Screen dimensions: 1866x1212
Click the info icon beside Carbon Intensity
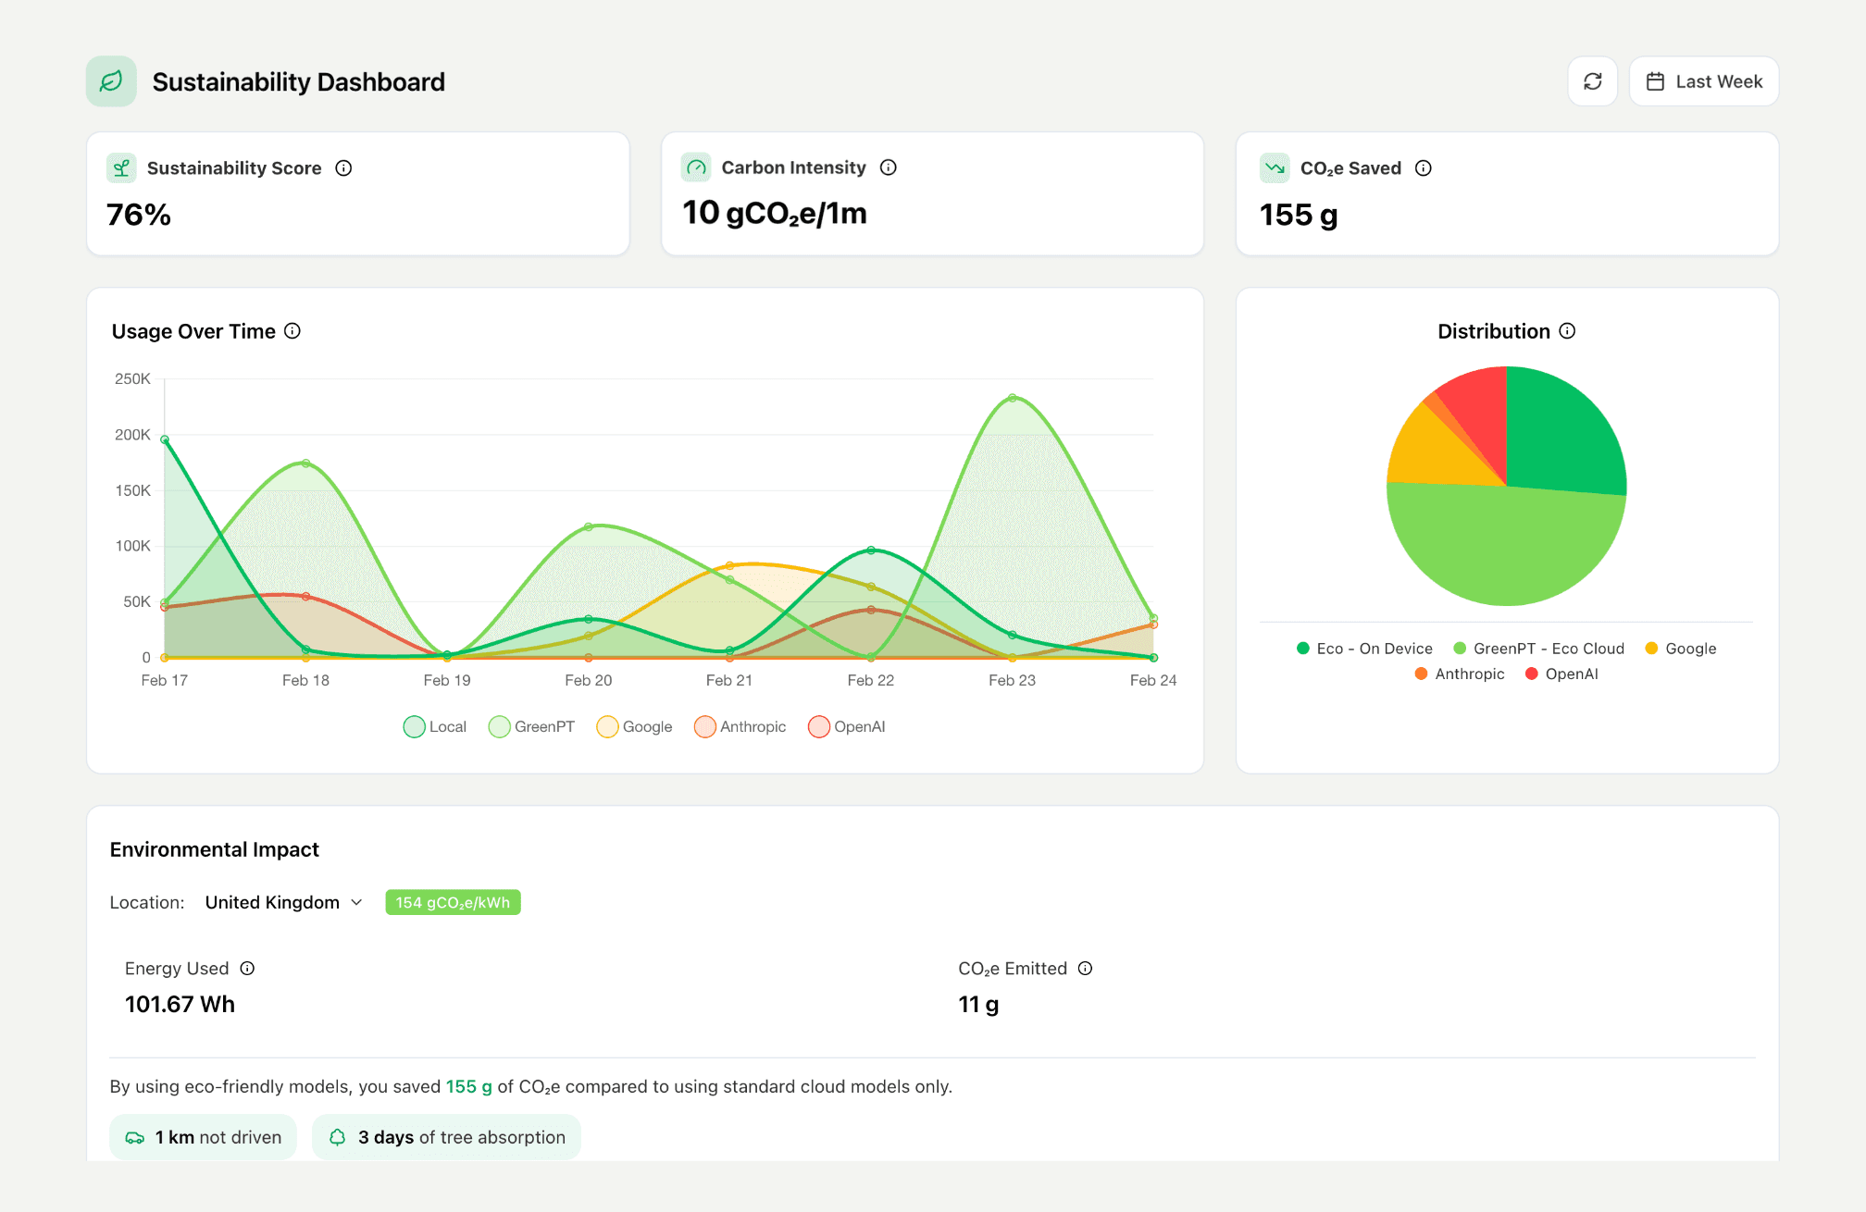[888, 167]
